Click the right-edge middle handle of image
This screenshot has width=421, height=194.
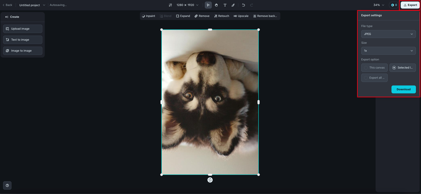coord(259,102)
